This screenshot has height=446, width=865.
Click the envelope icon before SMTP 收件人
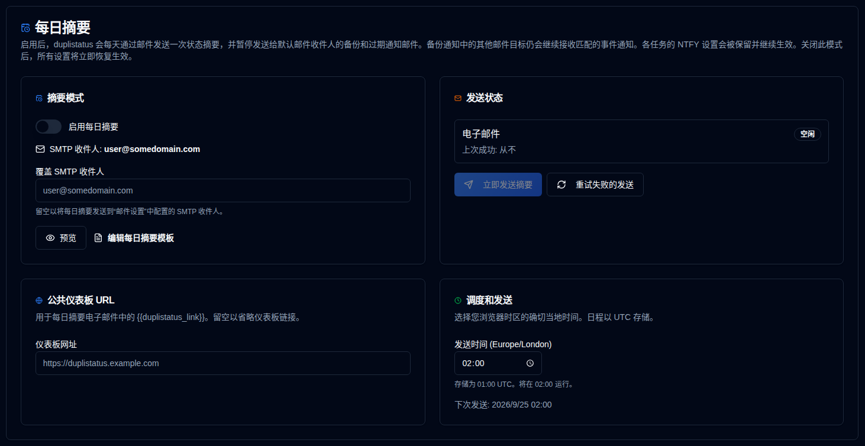tap(40, 149)
